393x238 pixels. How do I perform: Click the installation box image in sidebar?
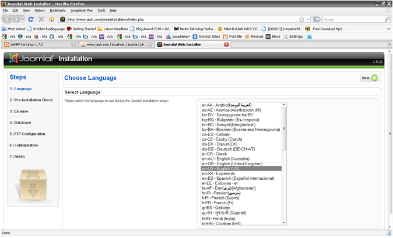33,185
